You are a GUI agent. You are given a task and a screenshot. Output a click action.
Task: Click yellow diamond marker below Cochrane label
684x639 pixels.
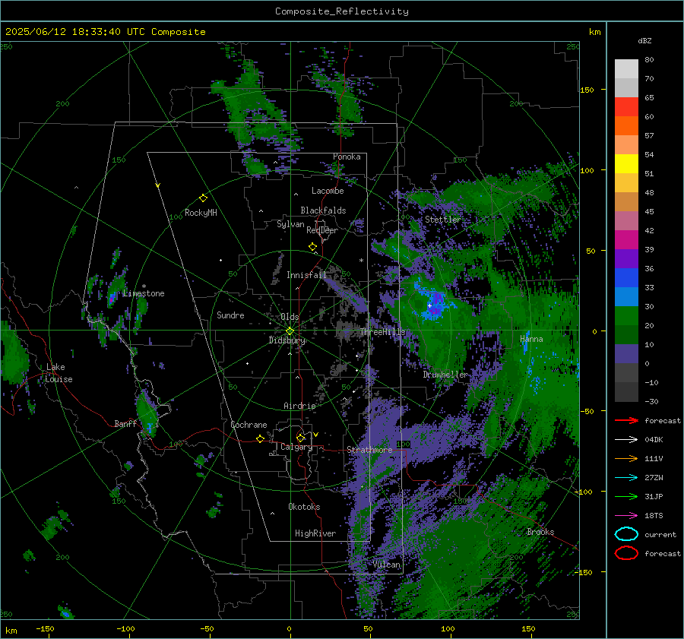pos(261,438)
